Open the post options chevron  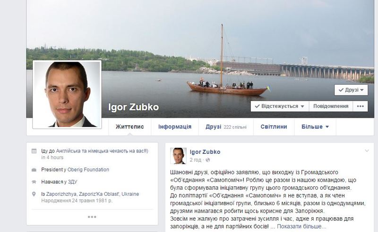[x=367, y=151]
